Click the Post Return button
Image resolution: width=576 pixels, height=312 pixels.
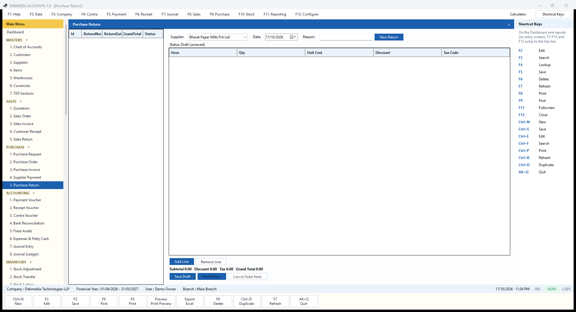[212, 277]
